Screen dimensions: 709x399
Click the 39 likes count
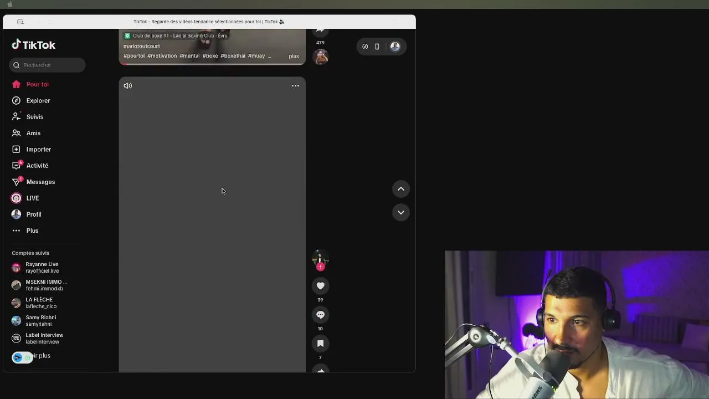[320, 300]
